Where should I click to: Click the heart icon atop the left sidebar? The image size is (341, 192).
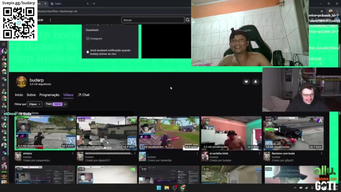[x=3, y=44]
